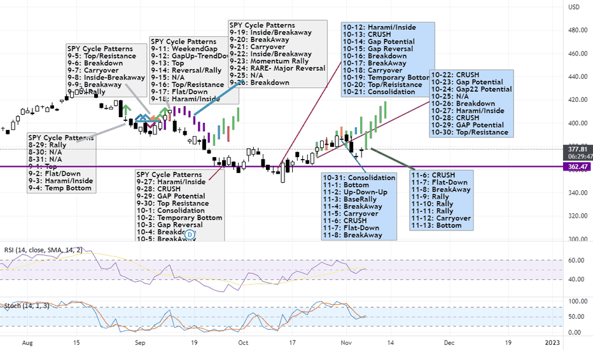The width and height of the screenshot is (593, 350).
Task: Select the '9-4: Temp Bottom' text line
Action: pyautogui.click(x=60, y=188)
